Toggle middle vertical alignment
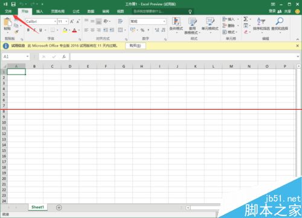 tap(92, 21)
